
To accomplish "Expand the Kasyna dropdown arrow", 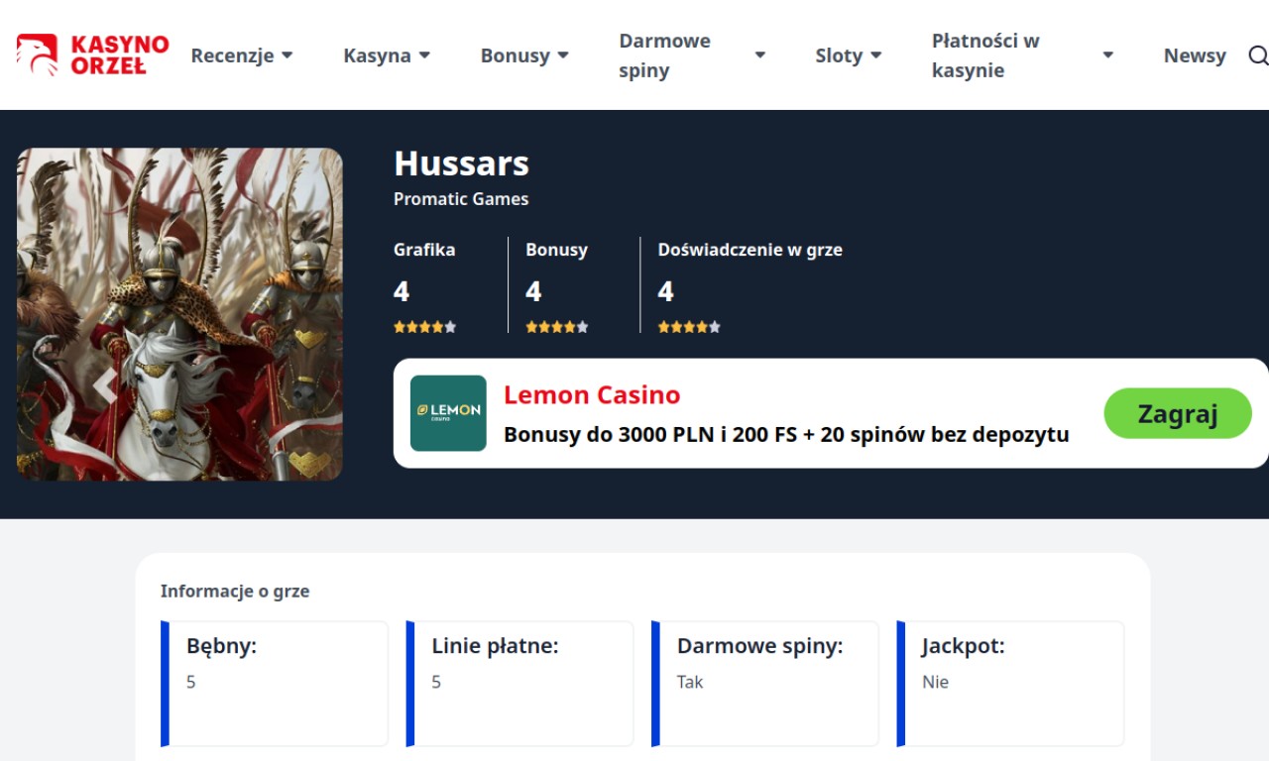I will pyautogui.click(x=424, y=55).
